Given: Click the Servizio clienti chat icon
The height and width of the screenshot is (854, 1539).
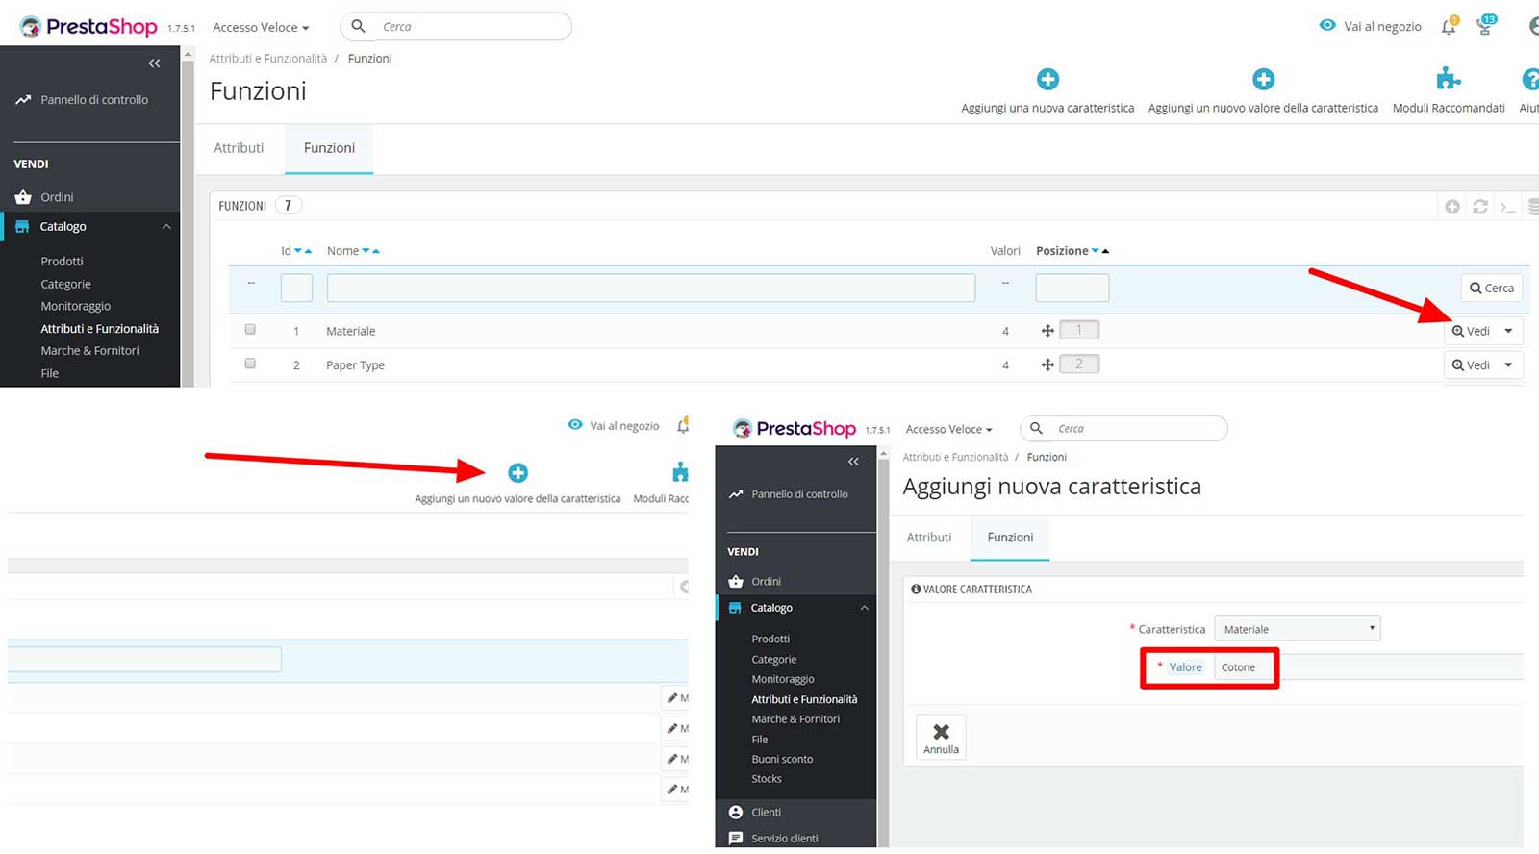Looking at the screenshot, I should [x=736, y=838].
